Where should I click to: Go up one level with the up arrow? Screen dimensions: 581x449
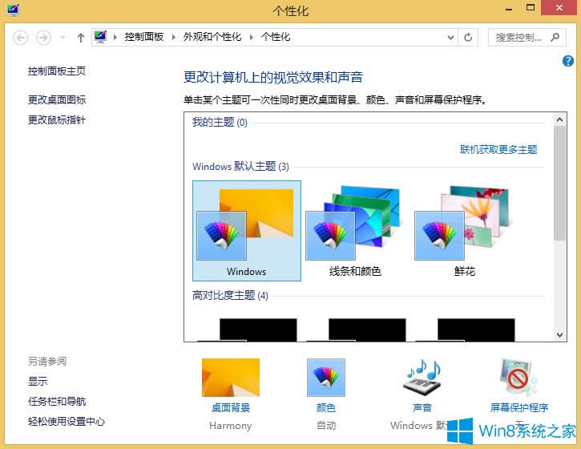click(80, 38)
